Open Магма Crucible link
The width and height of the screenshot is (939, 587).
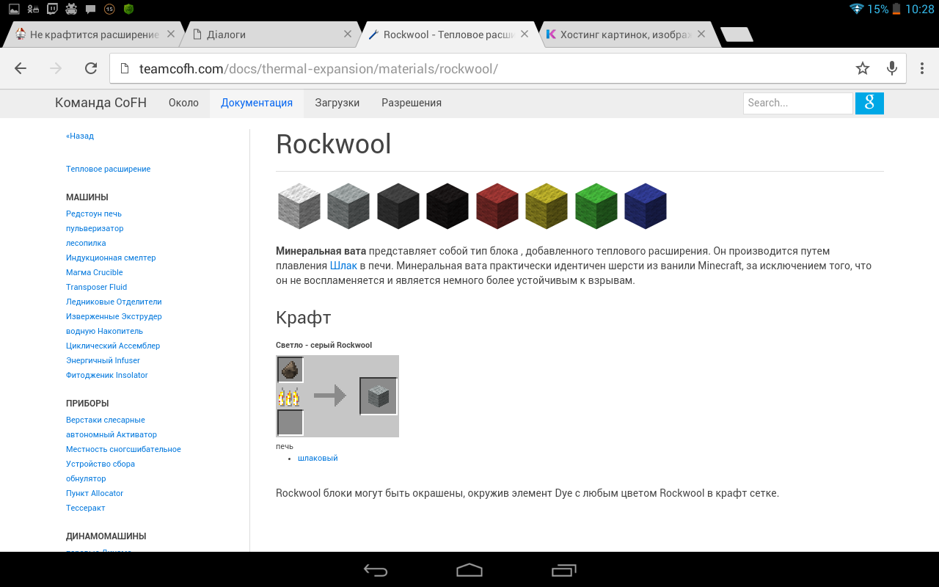click(95, 272)
